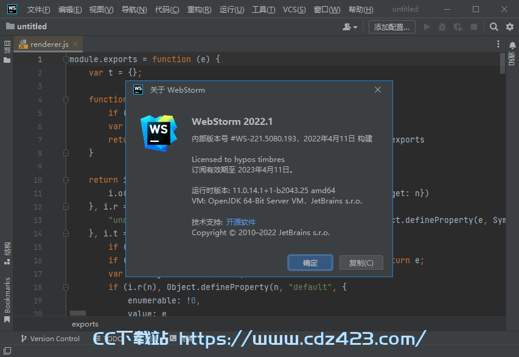The width and height of the screenshot is (519, 357).
Task: Open the 窗口(W) menu
Action: (x=327, y=10)
